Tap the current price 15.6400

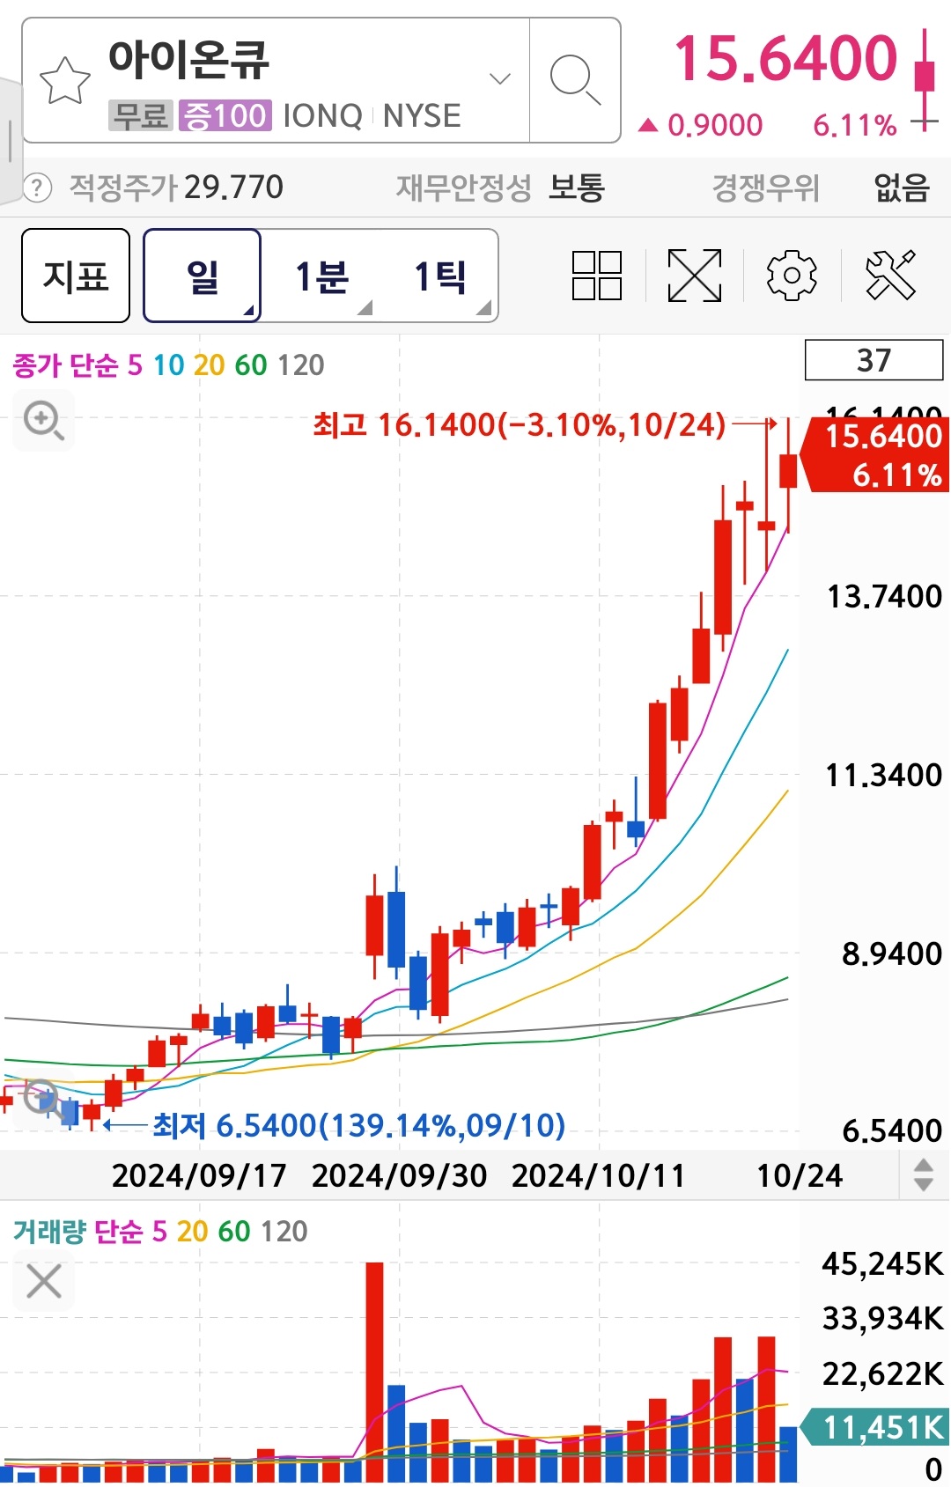coord(785,58)
